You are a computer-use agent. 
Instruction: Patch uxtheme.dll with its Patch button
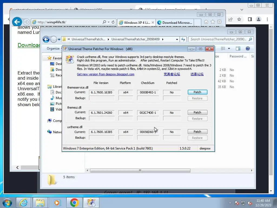(197, 132)
